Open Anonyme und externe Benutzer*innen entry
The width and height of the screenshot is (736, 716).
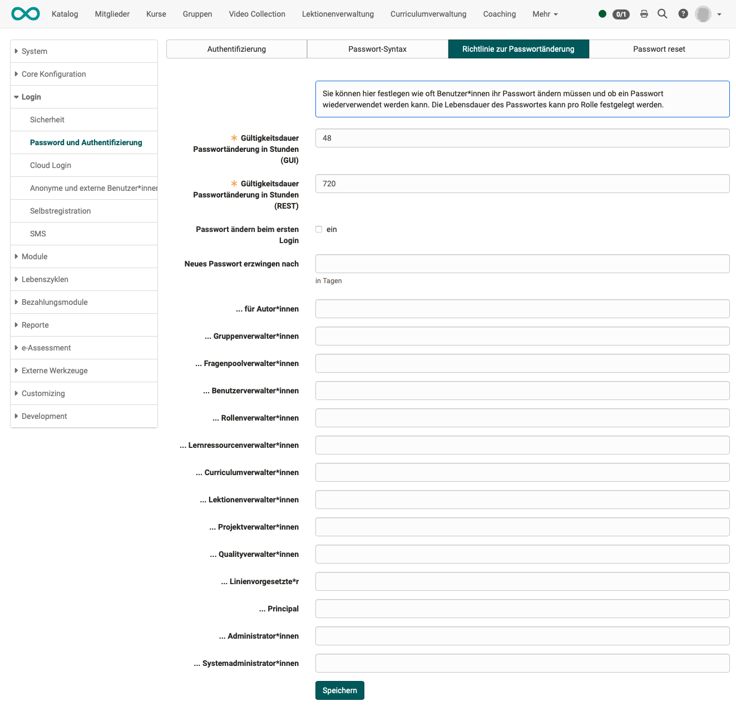pos(84,188)
